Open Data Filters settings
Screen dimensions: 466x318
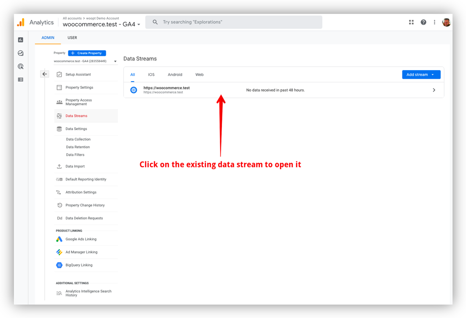[x=75, y=155]
